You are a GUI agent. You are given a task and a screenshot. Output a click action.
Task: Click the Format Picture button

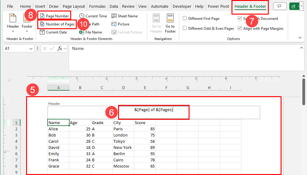(x=127, y=32)
